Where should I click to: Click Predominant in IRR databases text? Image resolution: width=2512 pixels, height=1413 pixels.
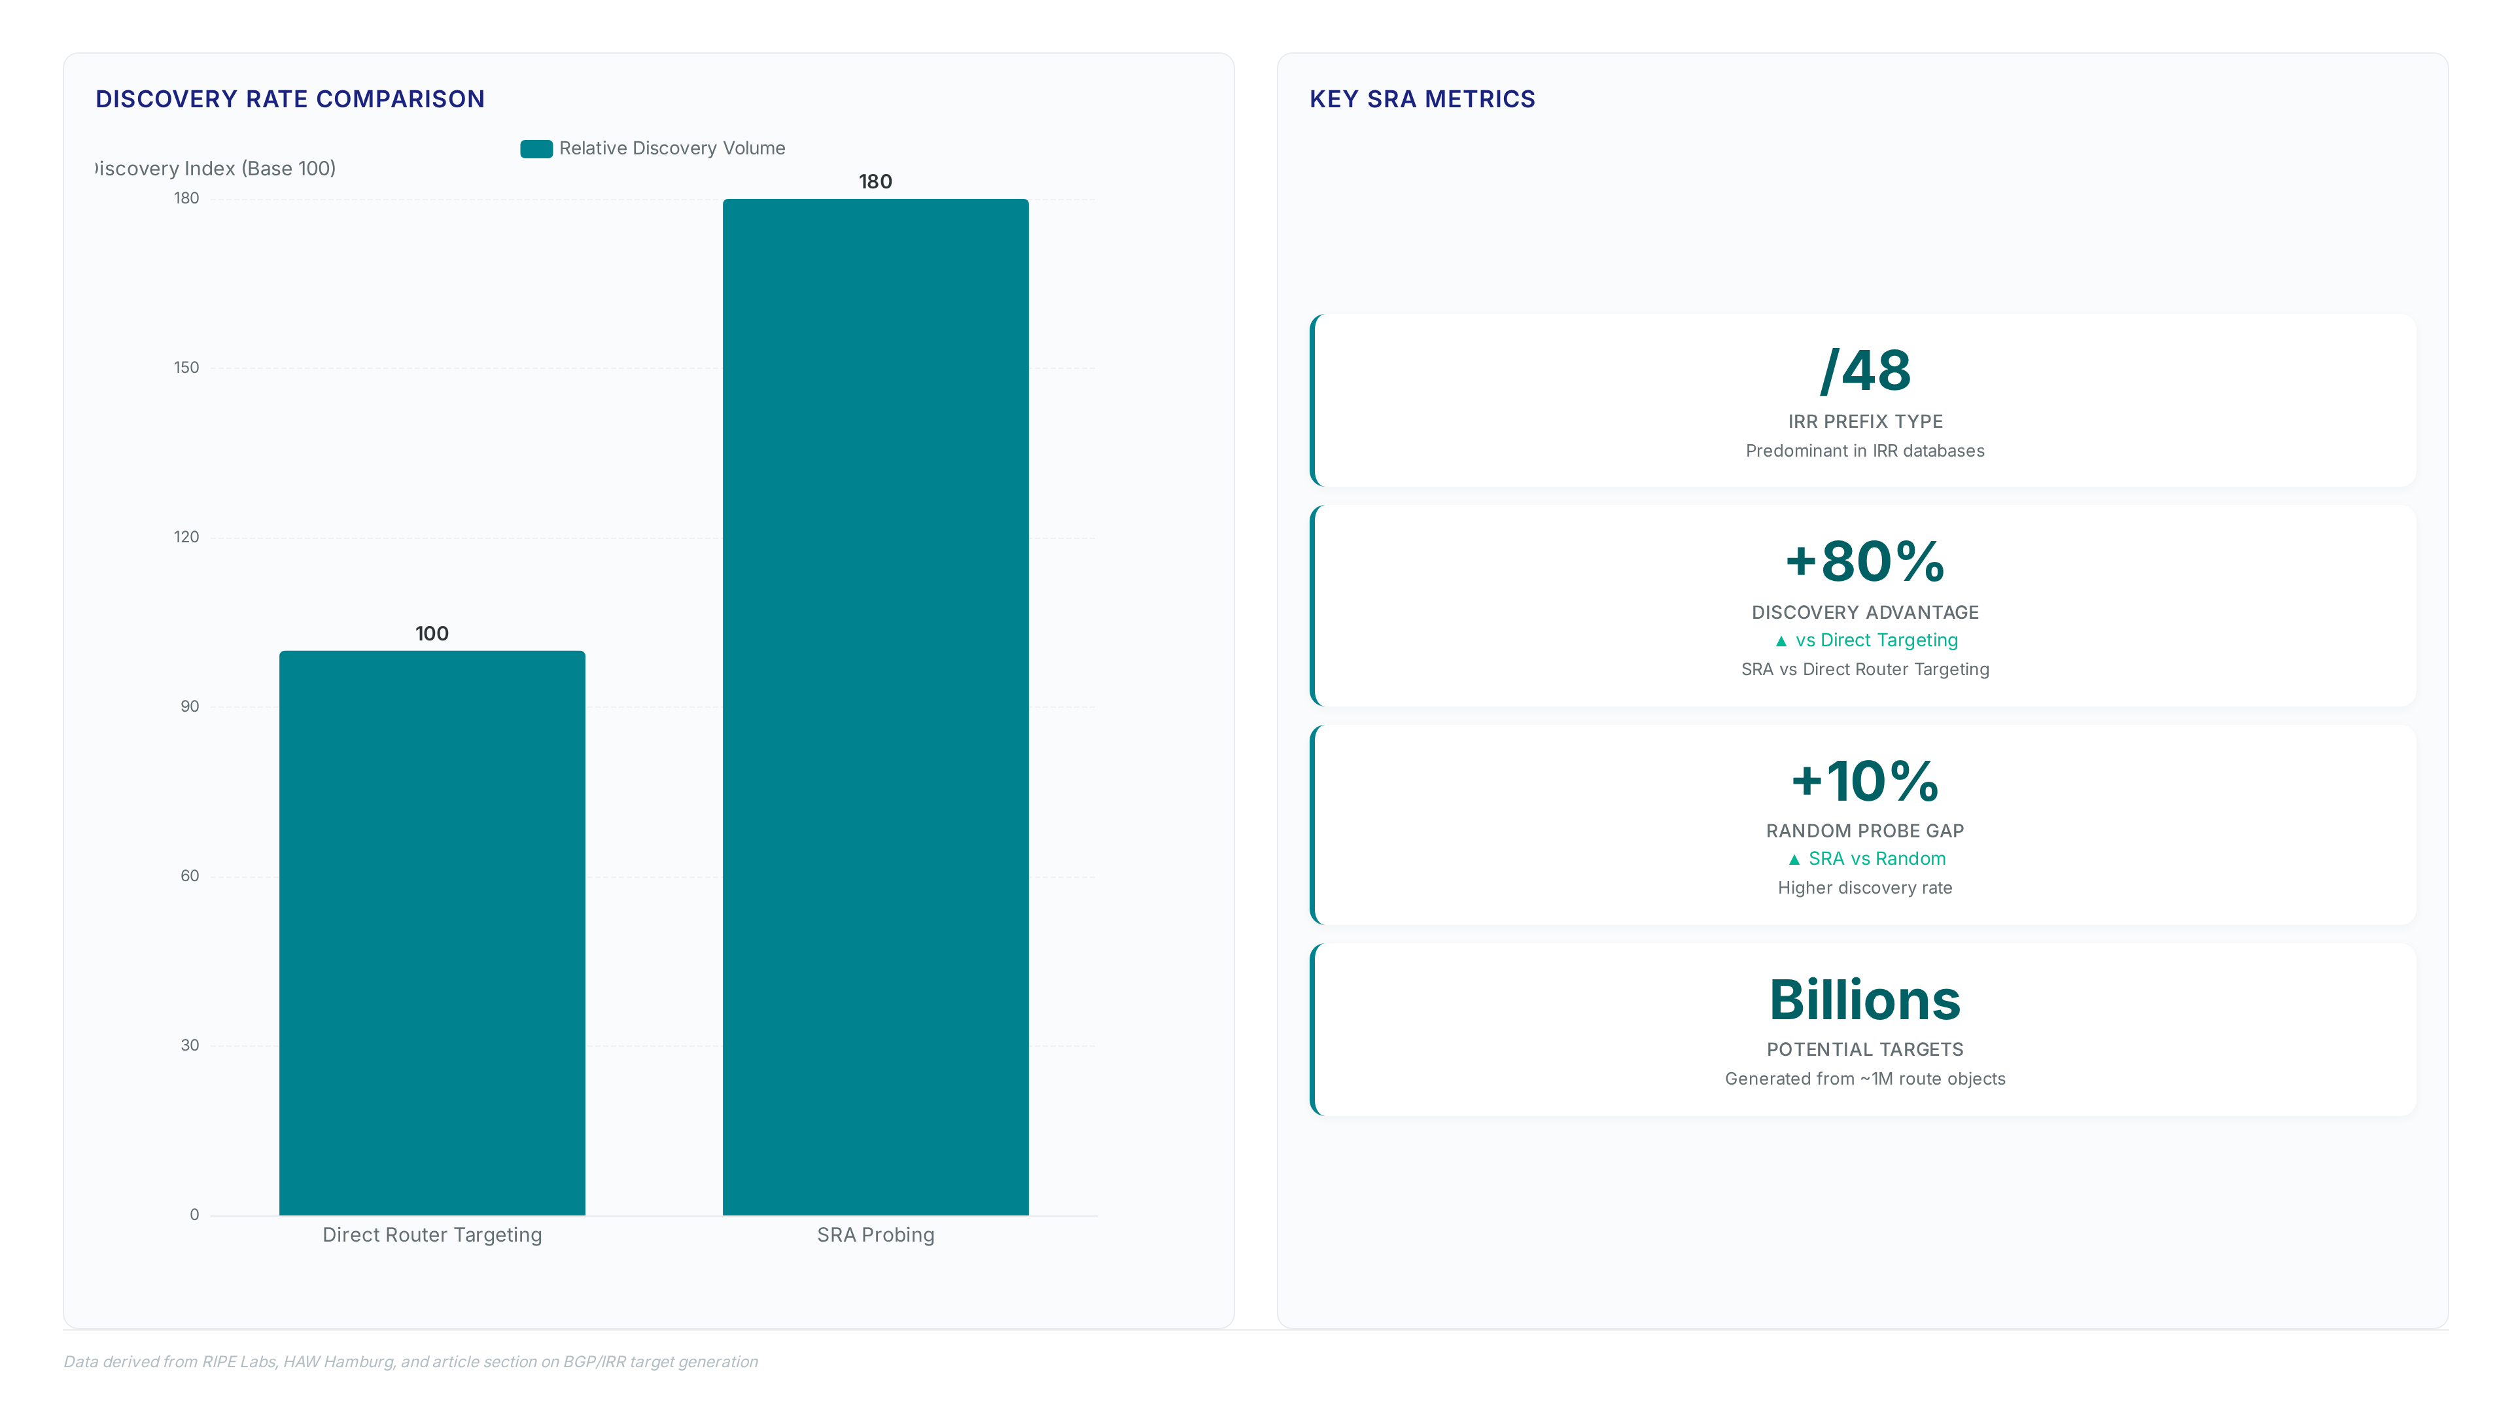click(1864, 451)
